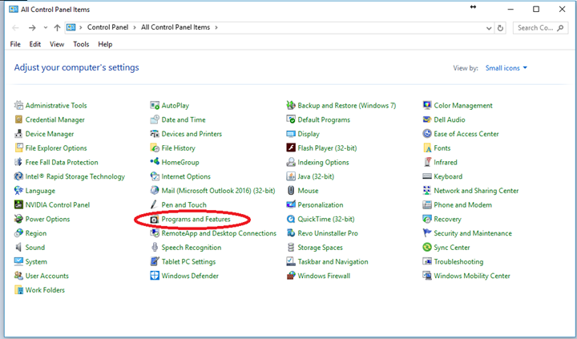Open the User Accounts link
The width and height of the screenshot is (577, 339).
coord(47,276)
